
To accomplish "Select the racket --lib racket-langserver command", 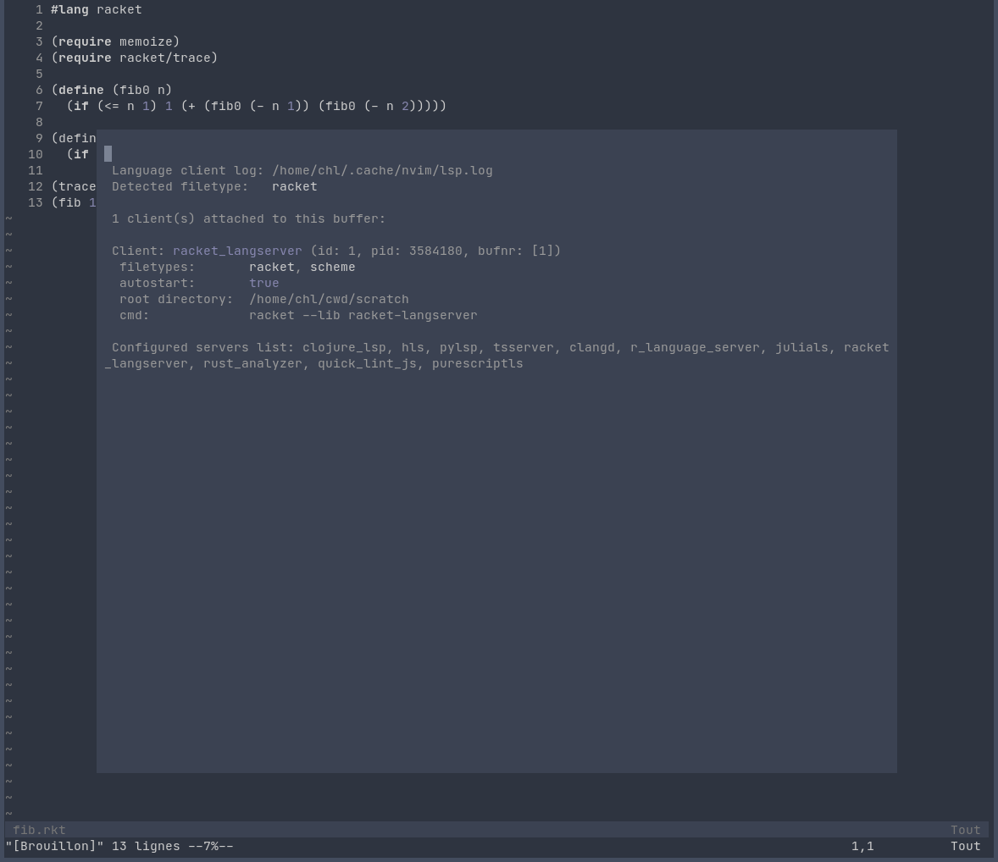I will (363, 315).
